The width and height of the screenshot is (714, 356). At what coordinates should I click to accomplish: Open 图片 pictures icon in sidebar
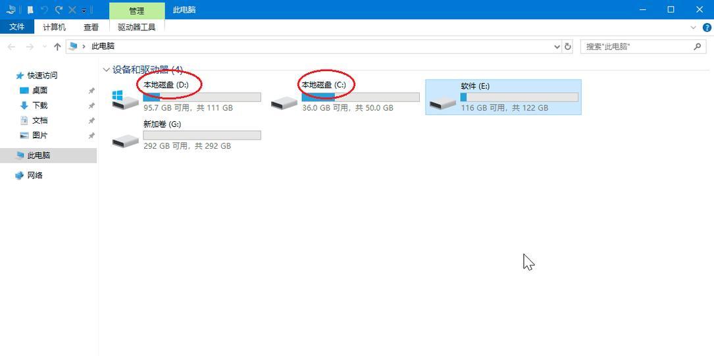click(24, 136)
